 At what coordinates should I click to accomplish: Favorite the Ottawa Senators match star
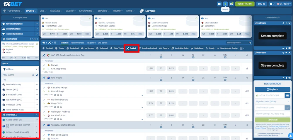(x=249, y=18)
